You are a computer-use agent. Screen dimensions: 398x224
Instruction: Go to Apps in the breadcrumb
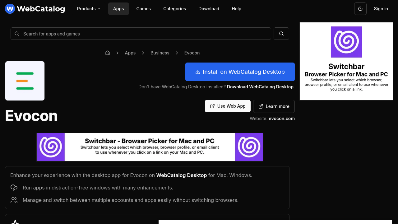click(x=130, y=53)
